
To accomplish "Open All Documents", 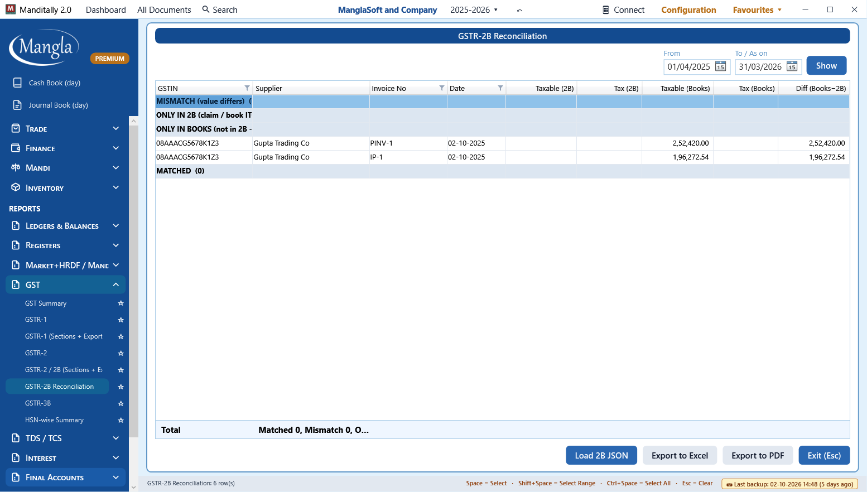I will 164,10.
